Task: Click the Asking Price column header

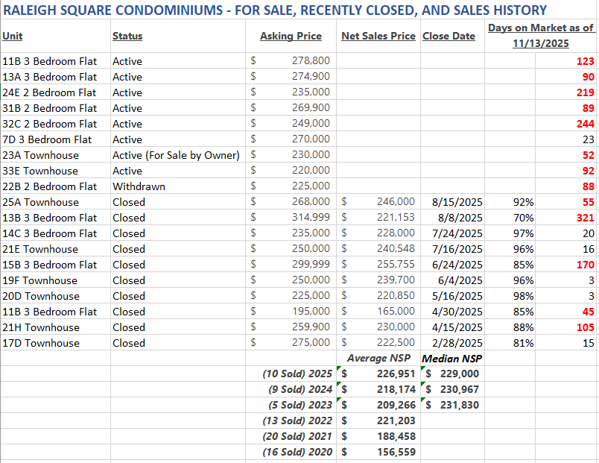Action: pyautogui.click(x=291, y=36)
